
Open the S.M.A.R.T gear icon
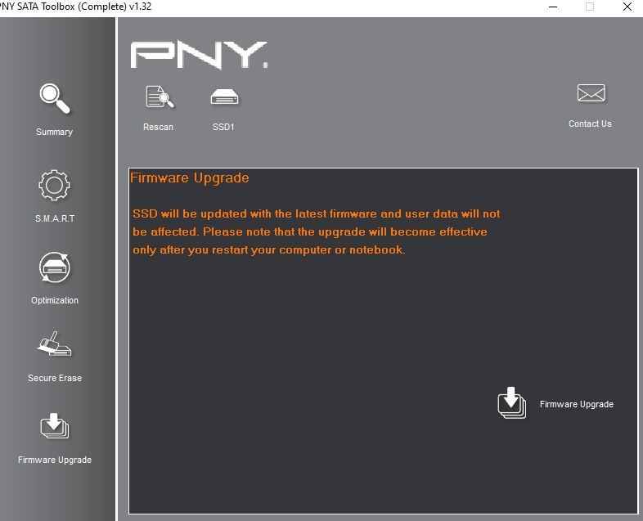[x=55, y=186]
